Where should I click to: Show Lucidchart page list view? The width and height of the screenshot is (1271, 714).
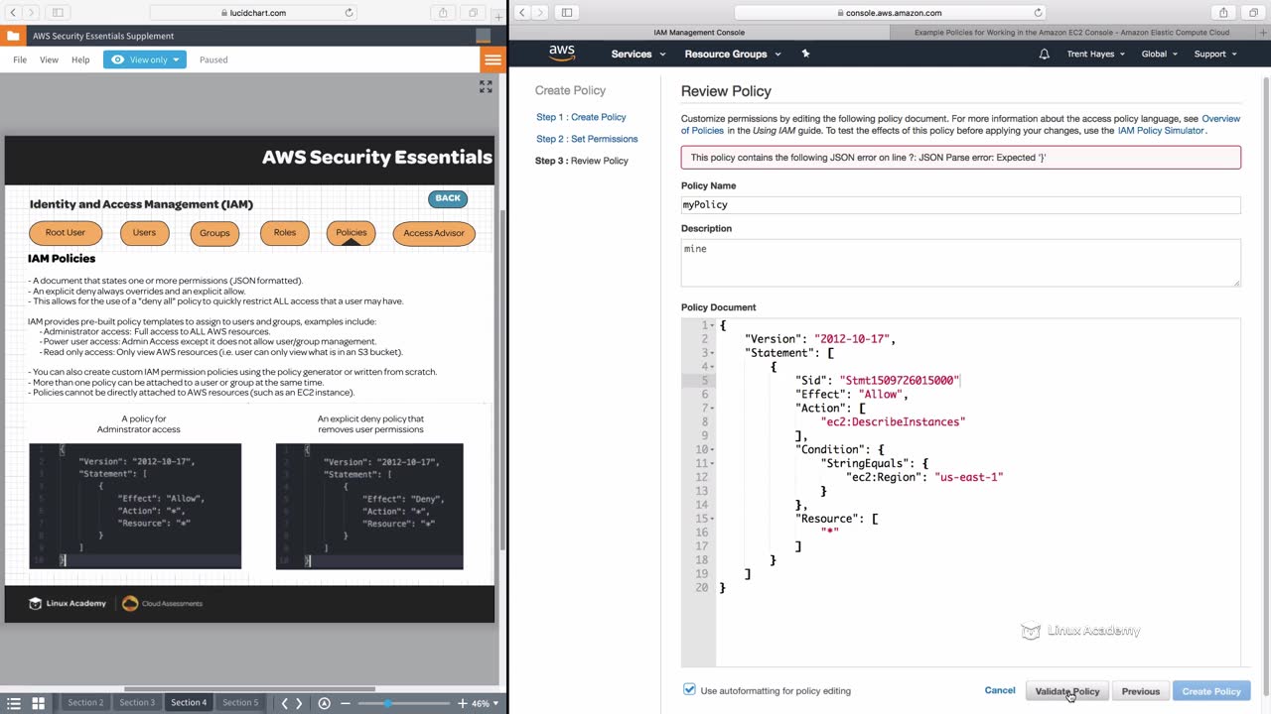14,703
